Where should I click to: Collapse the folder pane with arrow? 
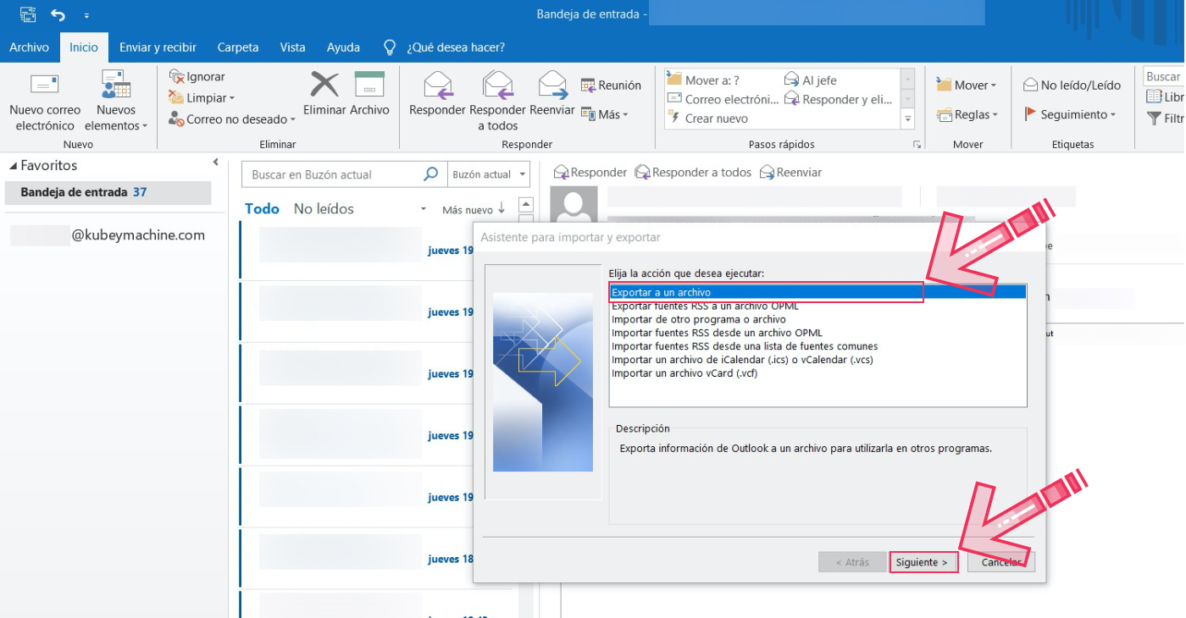(x=216, y=162)
